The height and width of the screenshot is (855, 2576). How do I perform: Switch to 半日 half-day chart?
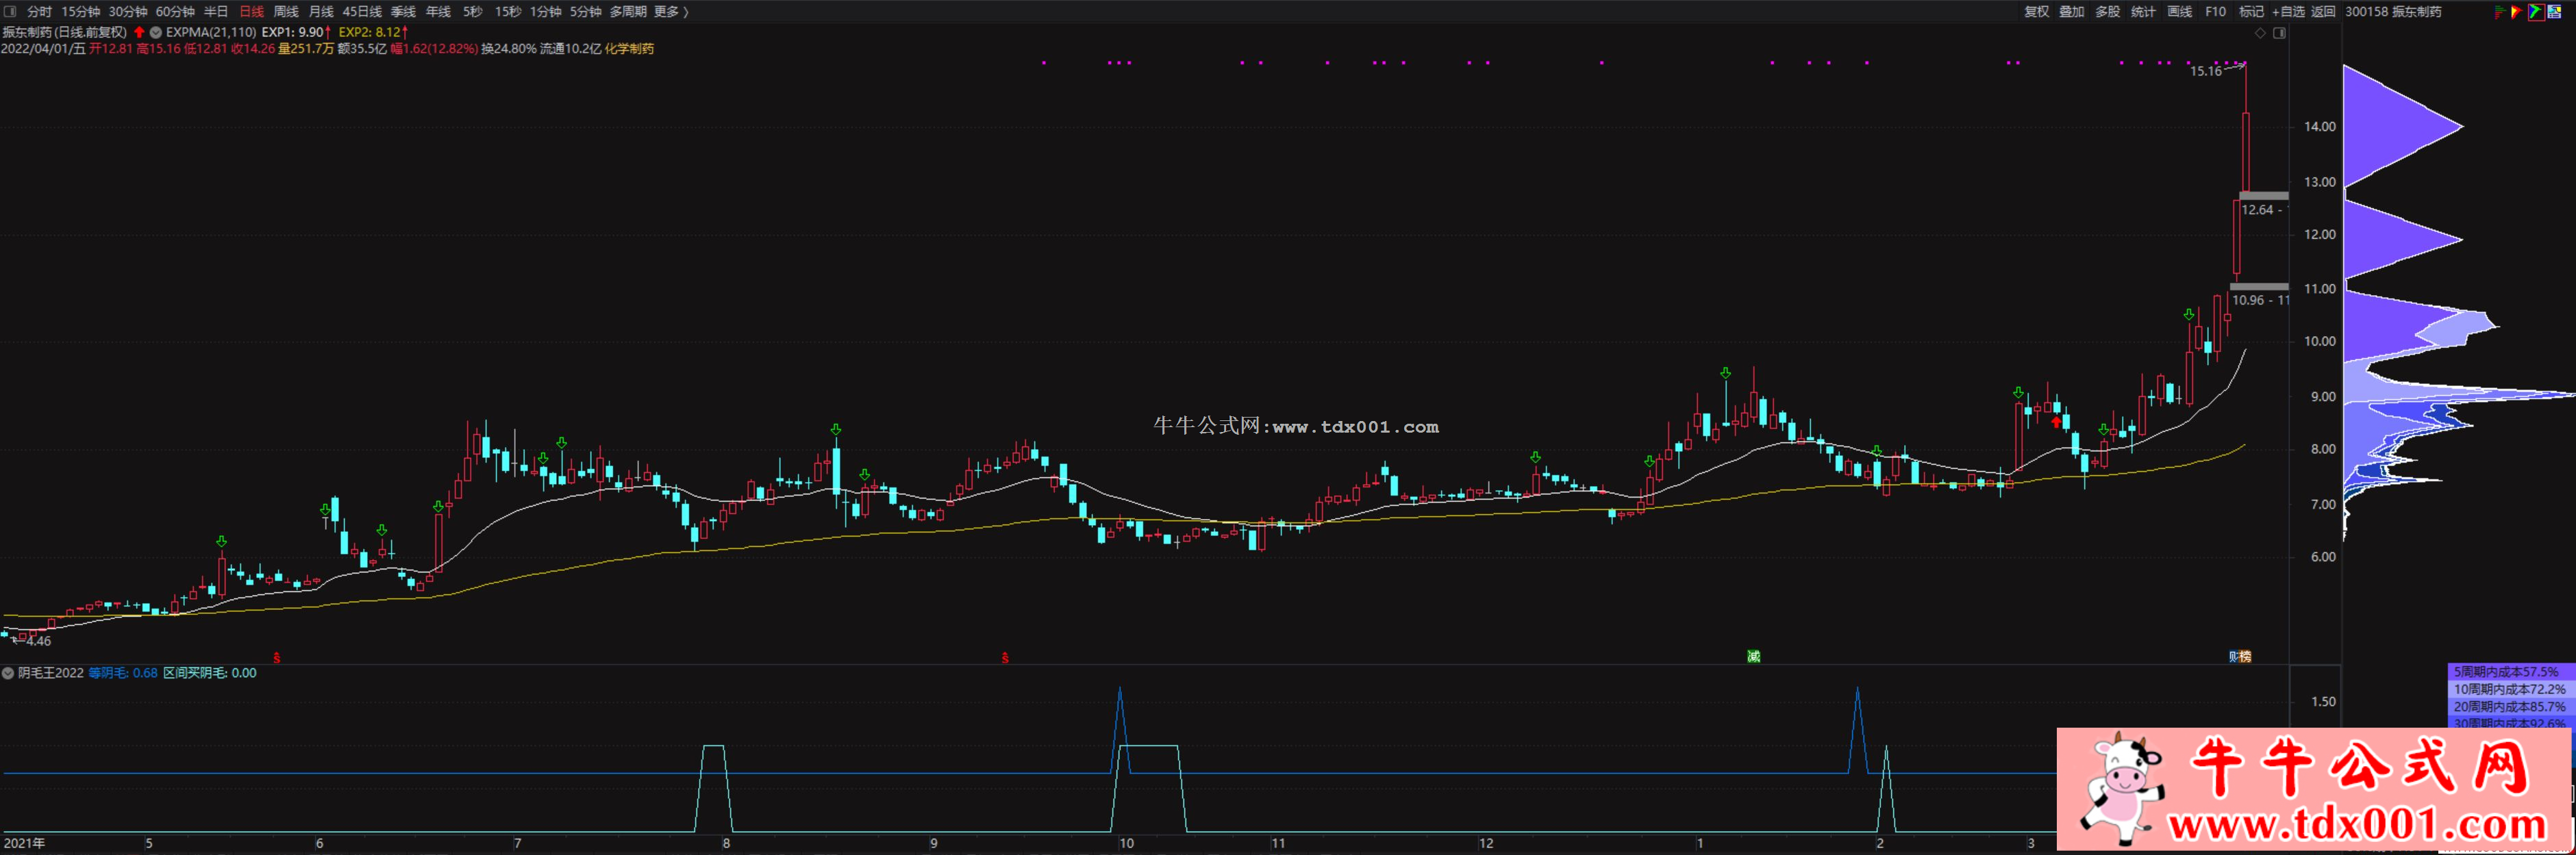[216, 12]
